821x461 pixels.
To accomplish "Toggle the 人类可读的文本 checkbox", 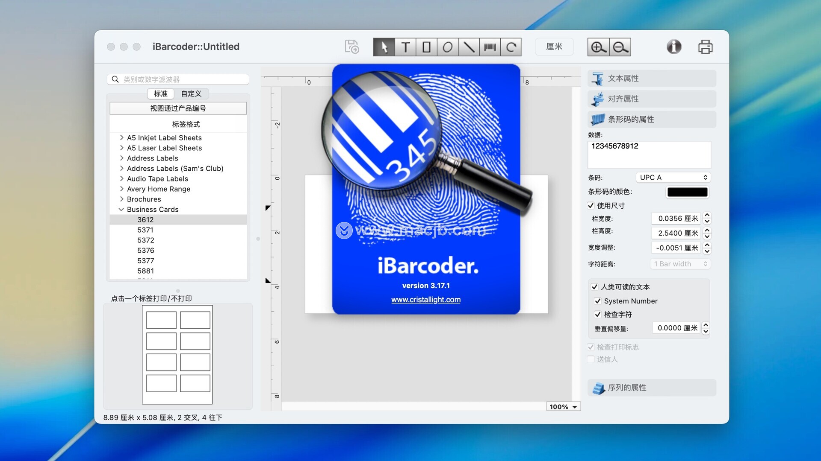I will [594, 287].
